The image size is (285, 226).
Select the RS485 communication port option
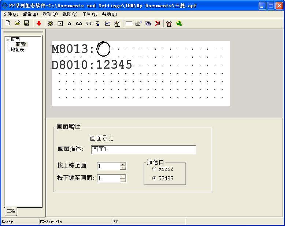(154, 179)
